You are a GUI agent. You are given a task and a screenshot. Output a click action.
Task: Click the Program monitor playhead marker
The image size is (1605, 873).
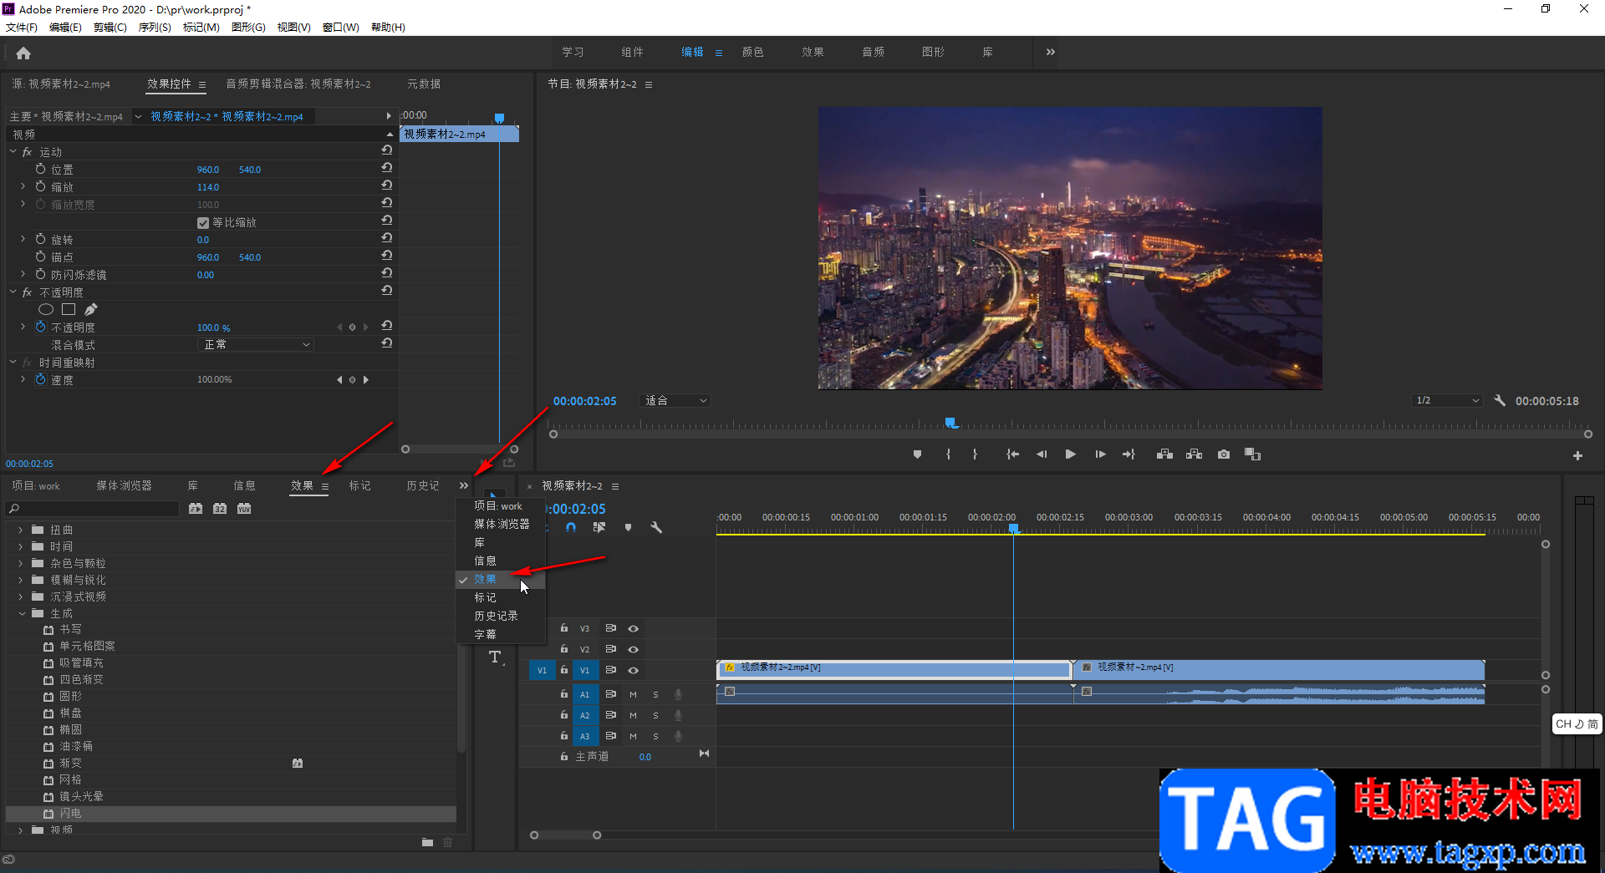tap(951, 423)
